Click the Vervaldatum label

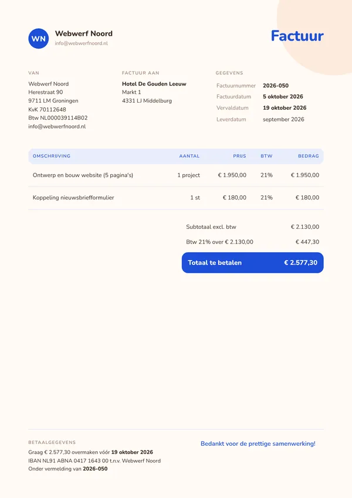(x=232, y=108)
